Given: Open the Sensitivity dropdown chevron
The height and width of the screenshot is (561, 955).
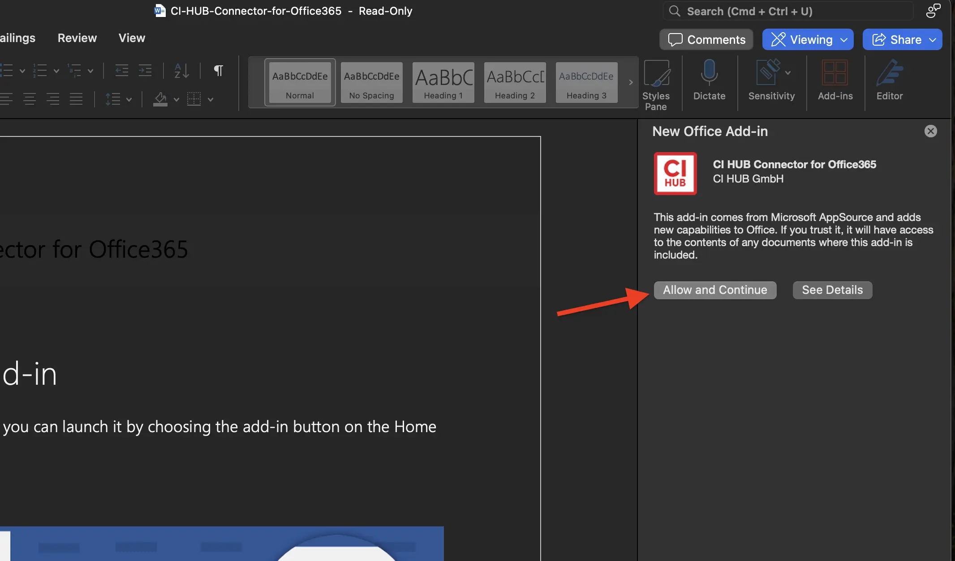Looking at the screenshot, I should point(788,72).
